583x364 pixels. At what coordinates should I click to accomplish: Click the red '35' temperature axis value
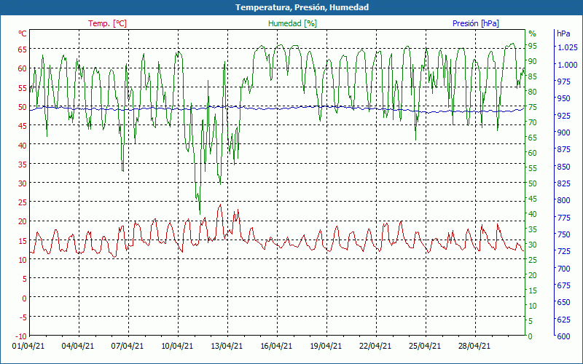23,165
